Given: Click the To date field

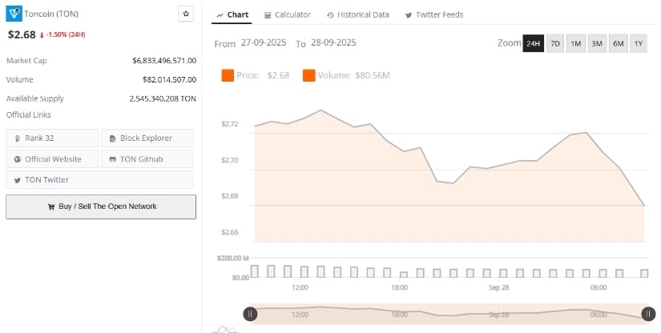Looking at the screenshot, I should point(333,43).
